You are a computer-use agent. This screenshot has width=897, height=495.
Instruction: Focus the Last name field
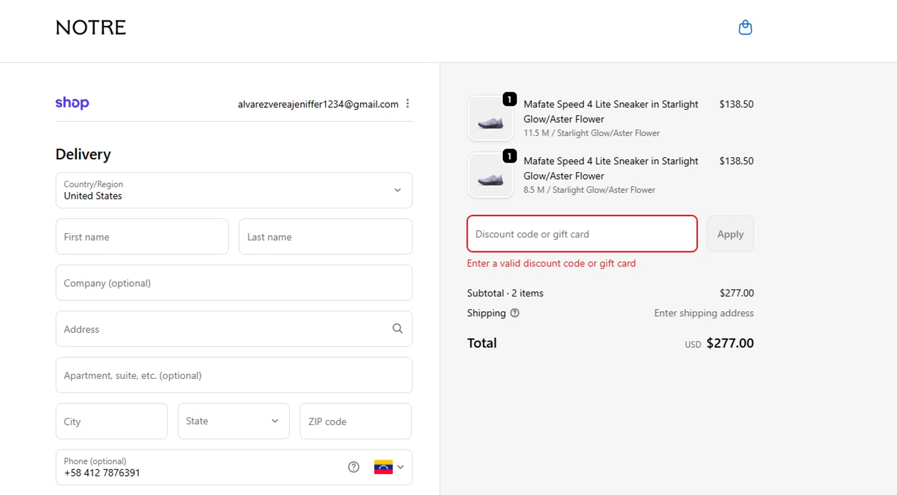tap(325, 236)
